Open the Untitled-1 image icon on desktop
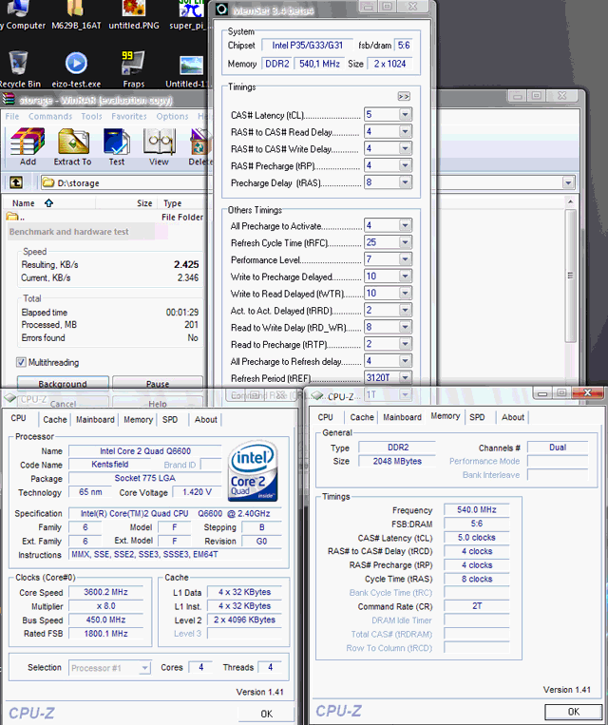 coord(189,70)
